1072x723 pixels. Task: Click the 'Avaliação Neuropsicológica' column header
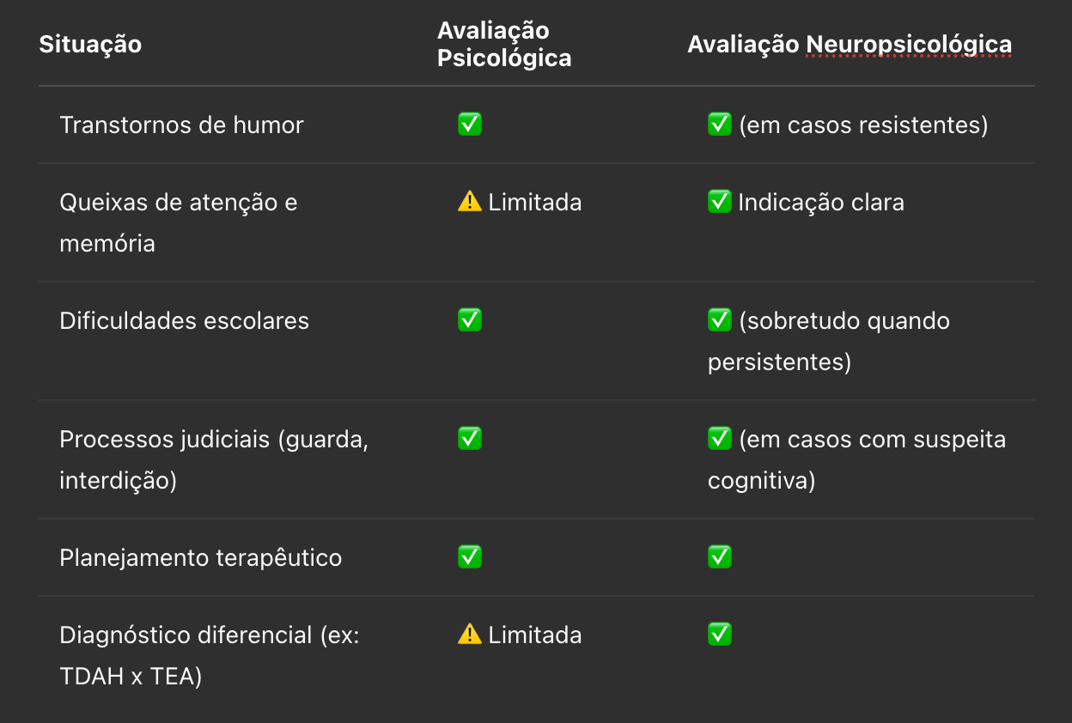click(850, 45)
